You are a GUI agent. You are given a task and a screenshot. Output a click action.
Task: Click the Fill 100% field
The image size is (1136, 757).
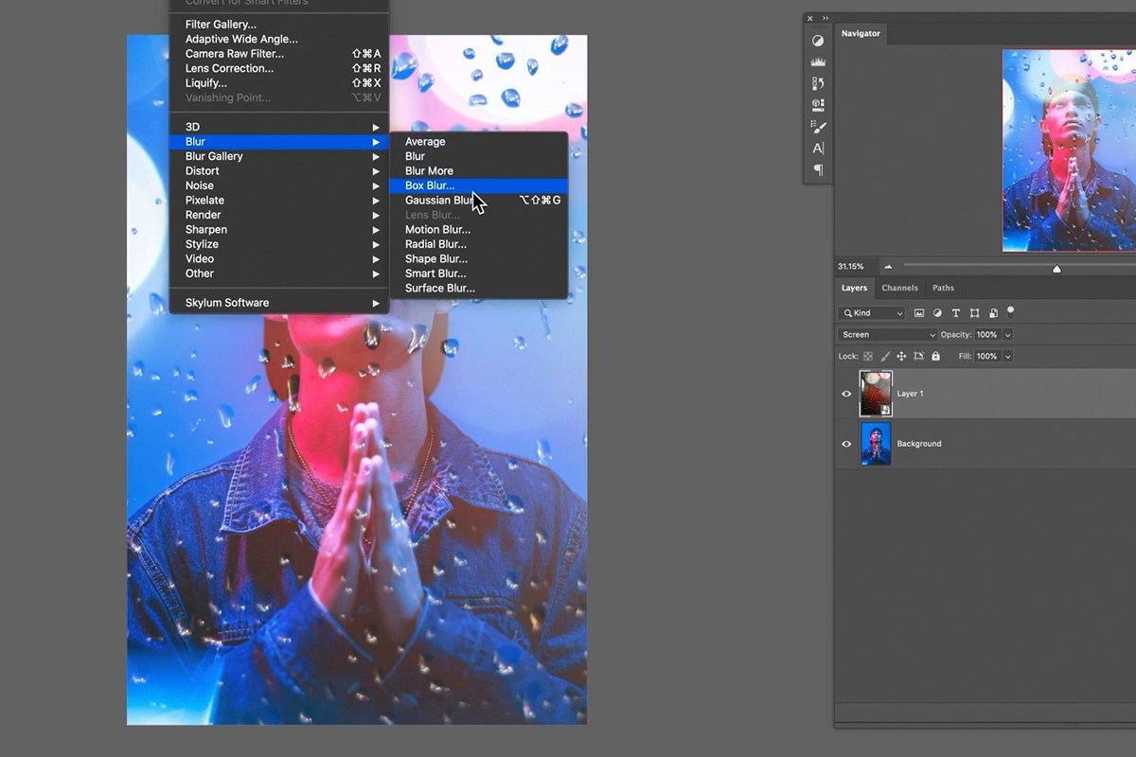(986, 357)
